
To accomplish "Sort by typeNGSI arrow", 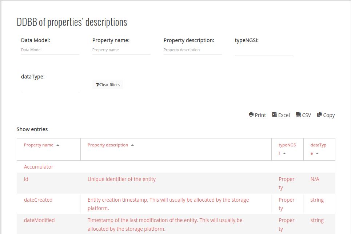I will click(x=284, y=153).
